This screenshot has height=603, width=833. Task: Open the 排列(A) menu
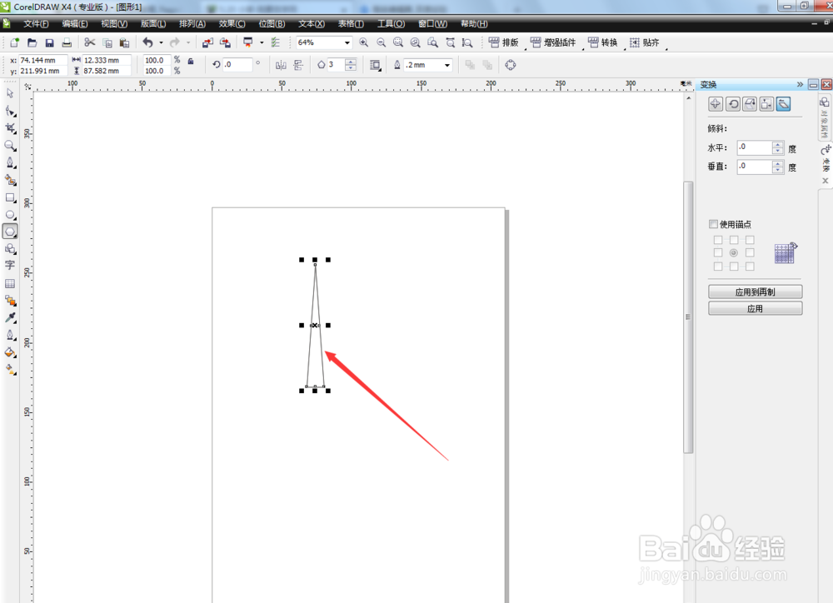(192, 24)
